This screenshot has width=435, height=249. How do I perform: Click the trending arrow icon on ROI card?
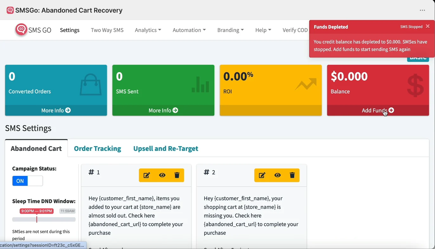(306, 84)
